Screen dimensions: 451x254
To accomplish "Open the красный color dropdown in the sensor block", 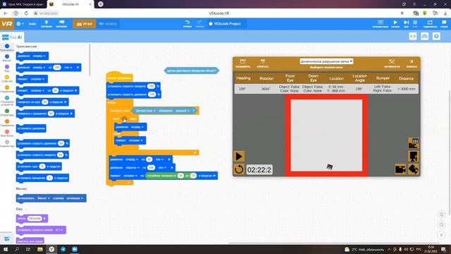I will tap(183, 111).
